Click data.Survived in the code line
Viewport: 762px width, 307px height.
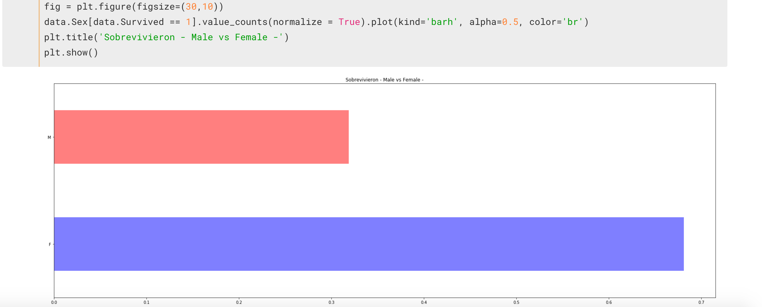click(x=128, y=22)
